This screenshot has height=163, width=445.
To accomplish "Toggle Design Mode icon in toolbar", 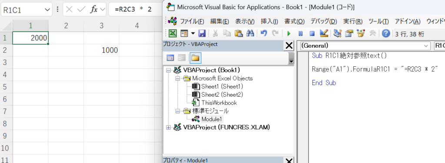I will coord(324,34).
